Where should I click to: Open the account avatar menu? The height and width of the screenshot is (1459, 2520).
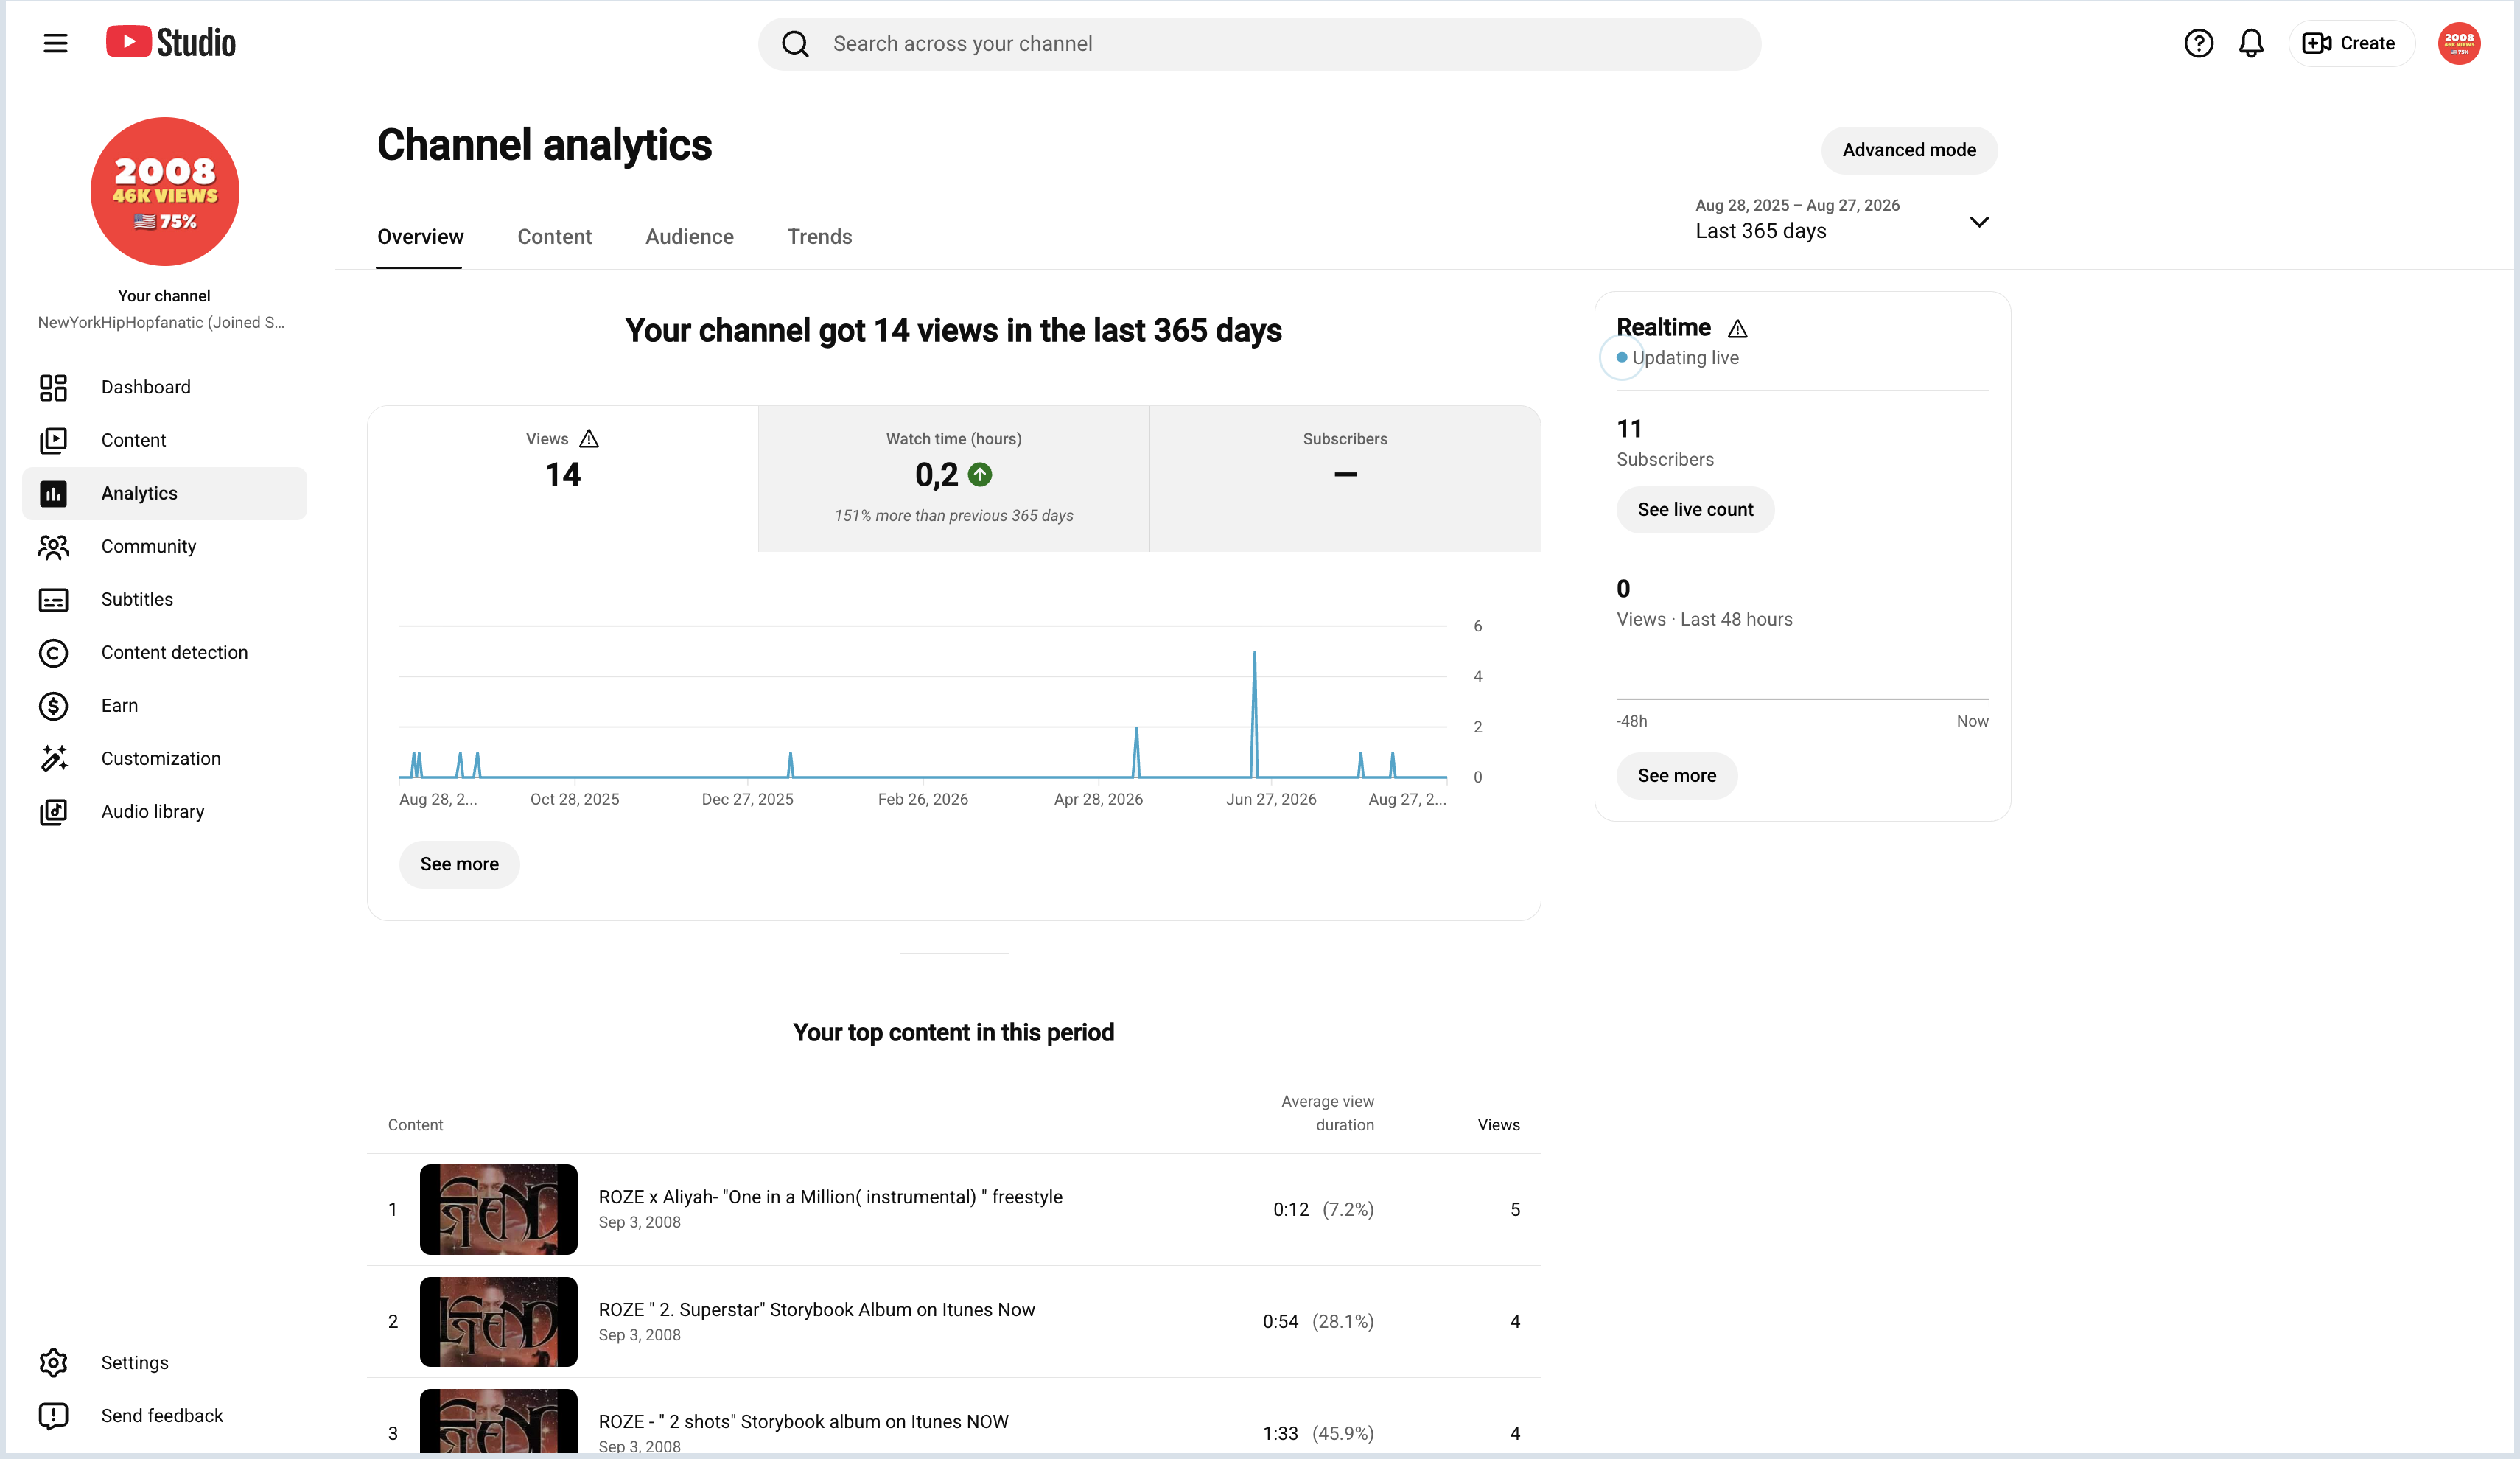2459,43
